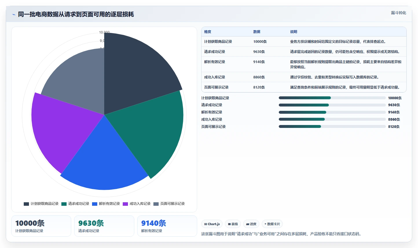
Task: Click the 漏斗转化 tag
Action: point(398,13)
